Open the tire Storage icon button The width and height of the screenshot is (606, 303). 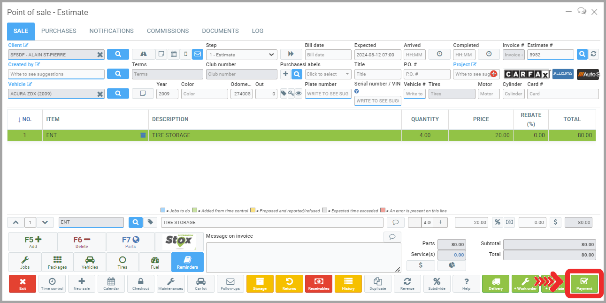[260, 284]
